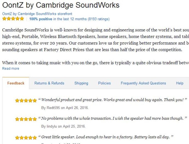Click the Cambridge SoundWorks description paragraph
Viewport: 189px width, 144px height.
94,40
